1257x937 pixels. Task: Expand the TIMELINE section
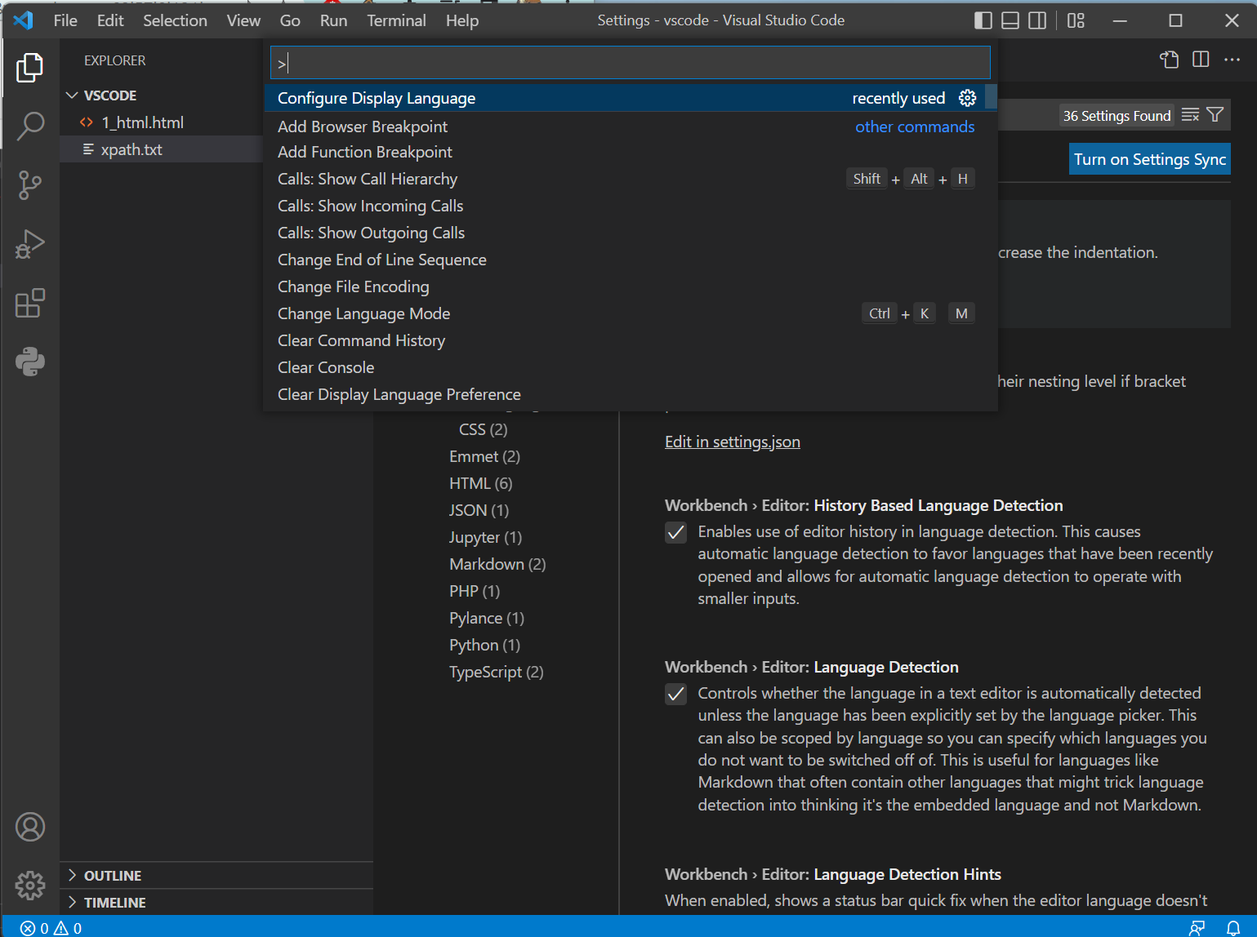click(216, 903)
